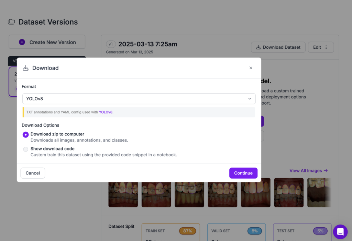Click the Train Set 87% badge
This screenshot has width=352, height=241.
coord(187,231)
